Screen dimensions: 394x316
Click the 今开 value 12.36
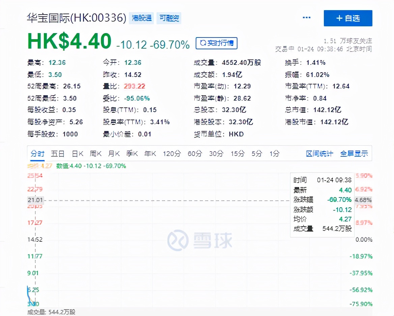pyautogui.click(x=133, y=62)
